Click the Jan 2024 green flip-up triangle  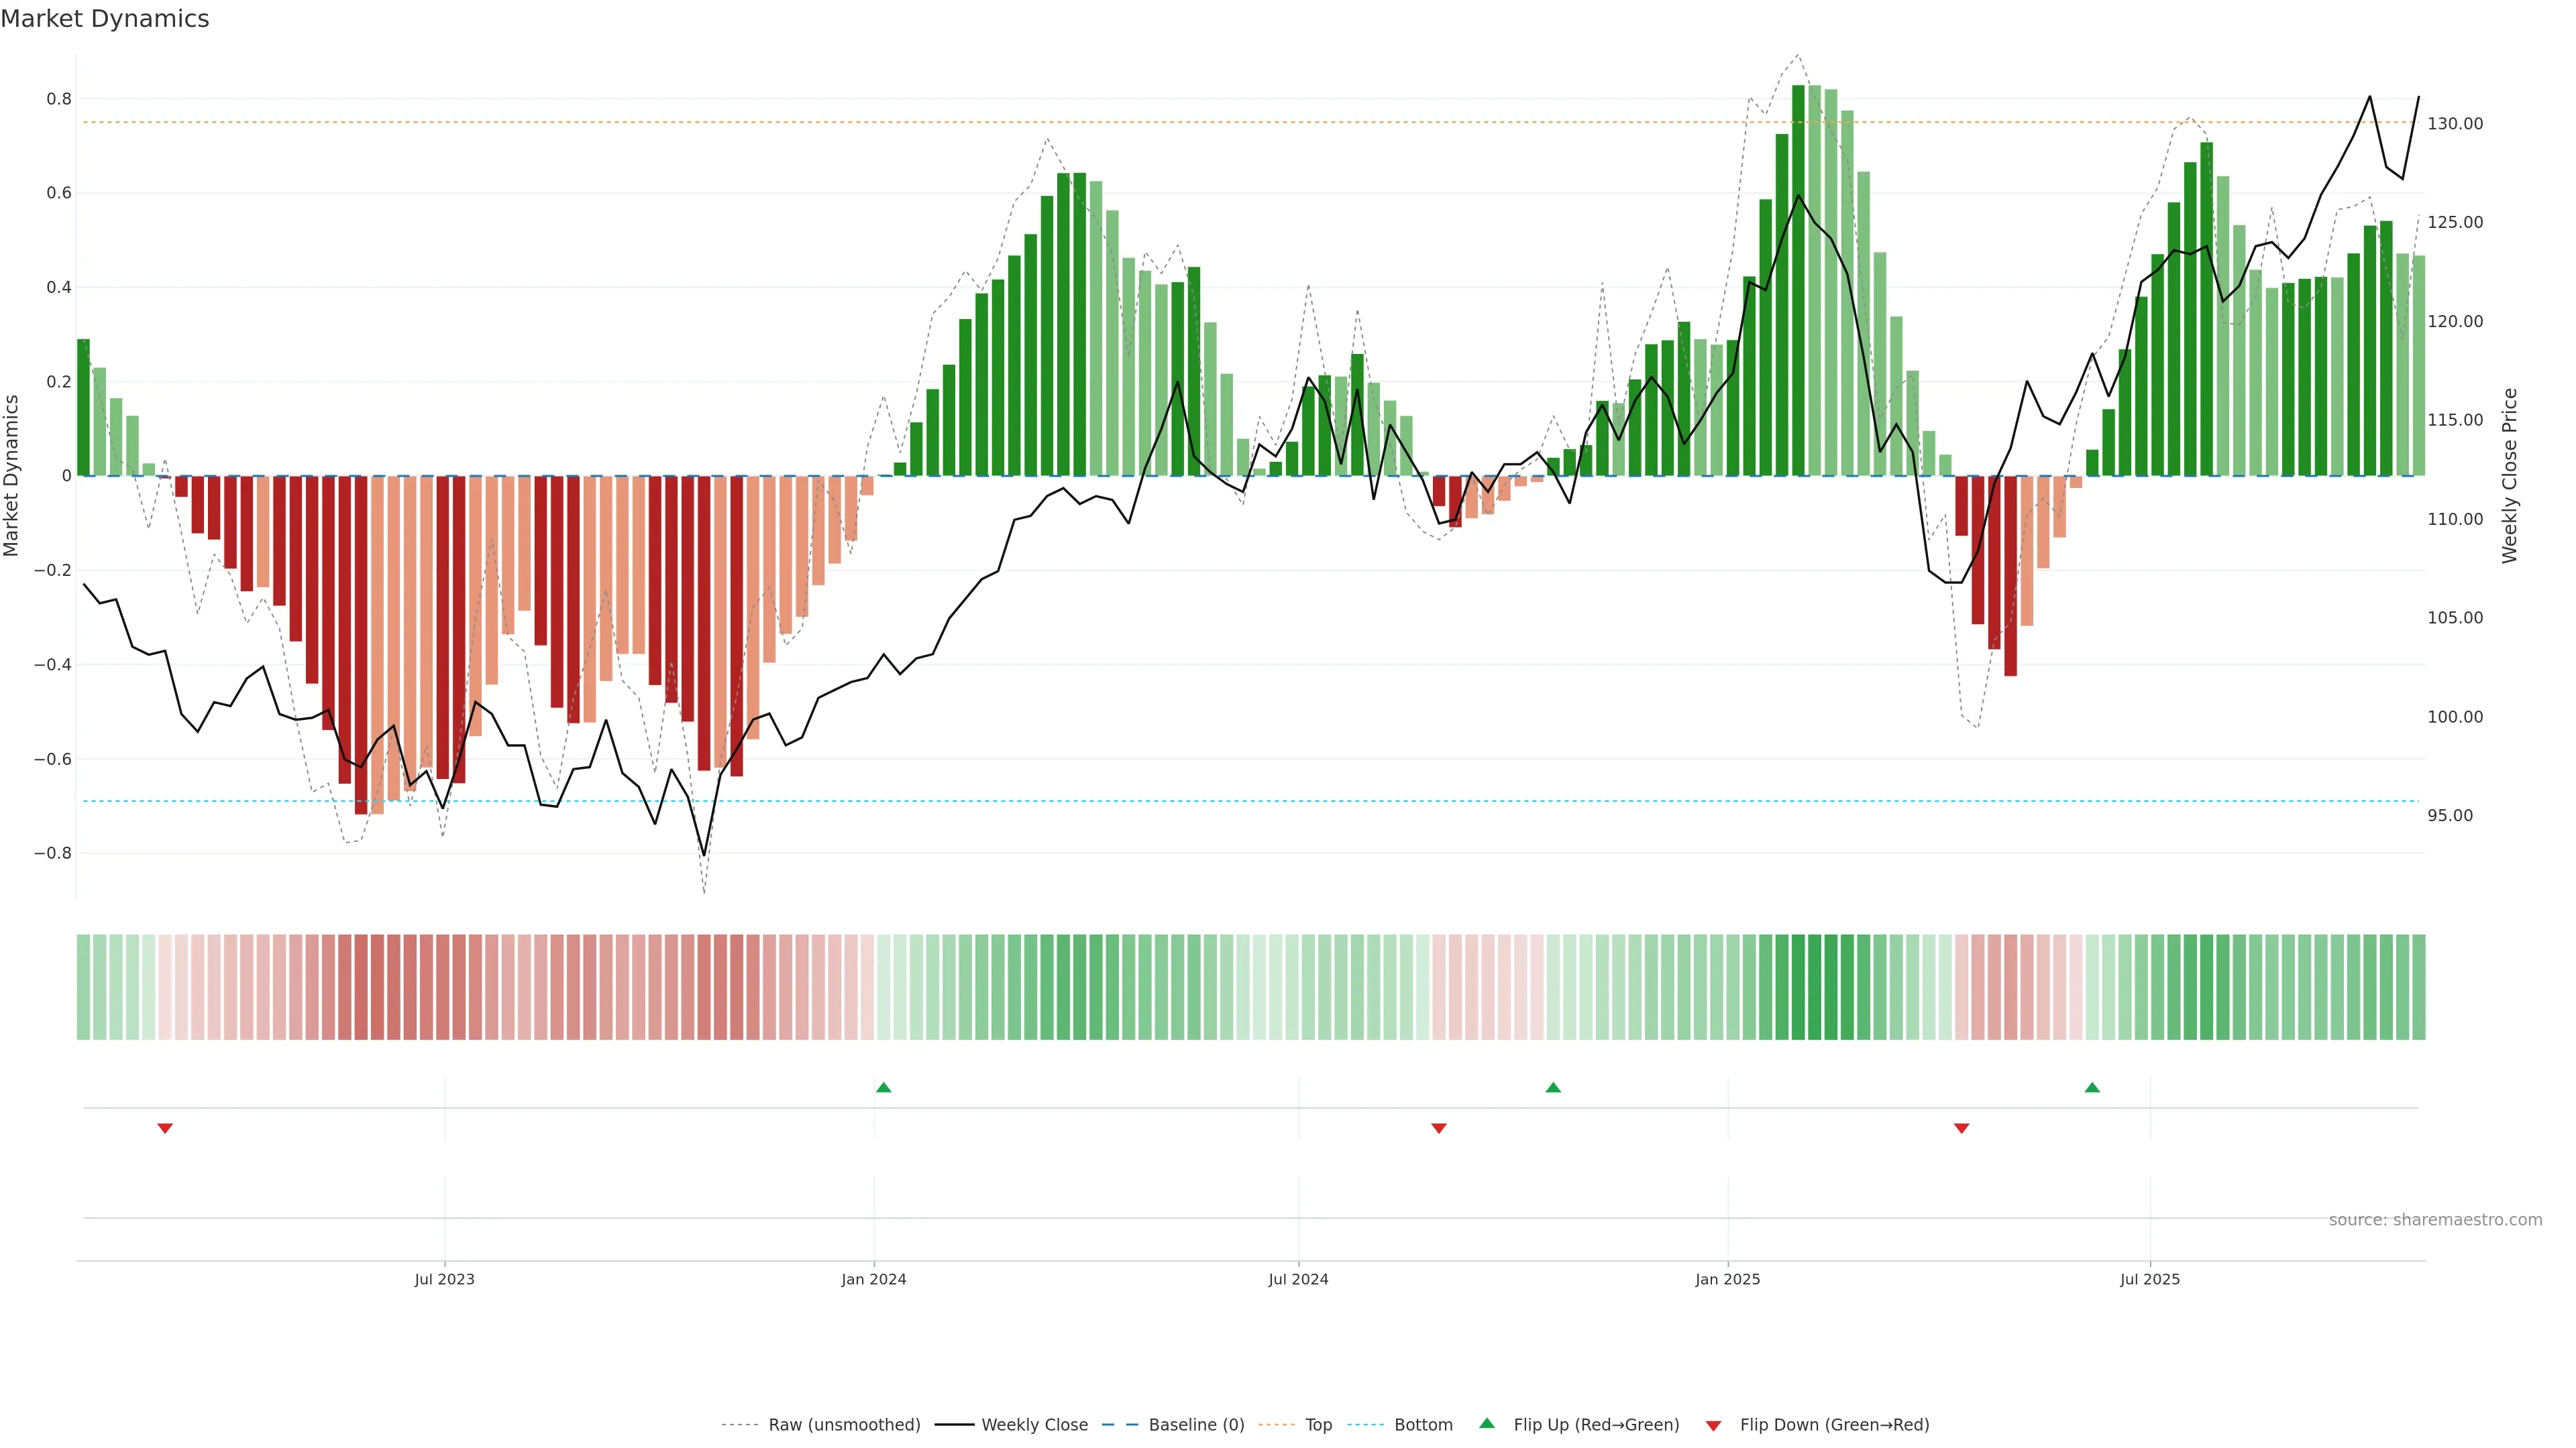click(883, 1087)
